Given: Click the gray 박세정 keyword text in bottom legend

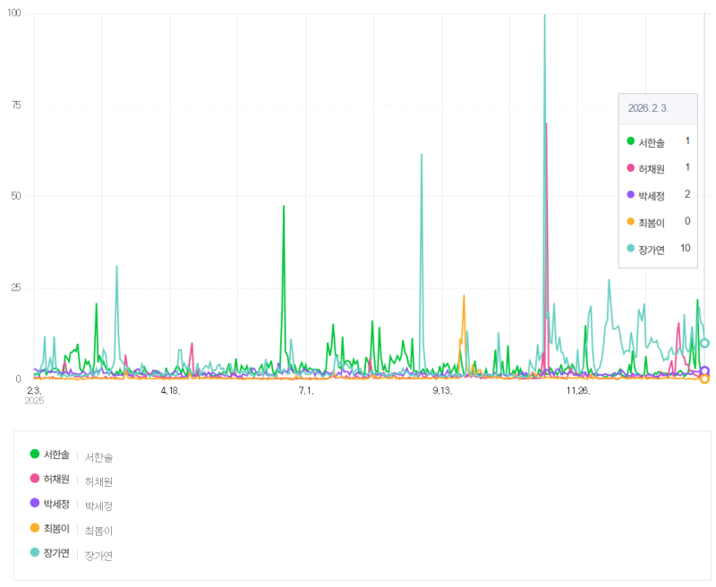Looking at the screenshot, I should (98, 506).
